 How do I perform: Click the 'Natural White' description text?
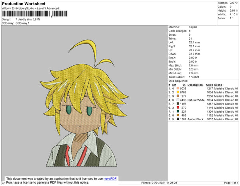(196, 100)
